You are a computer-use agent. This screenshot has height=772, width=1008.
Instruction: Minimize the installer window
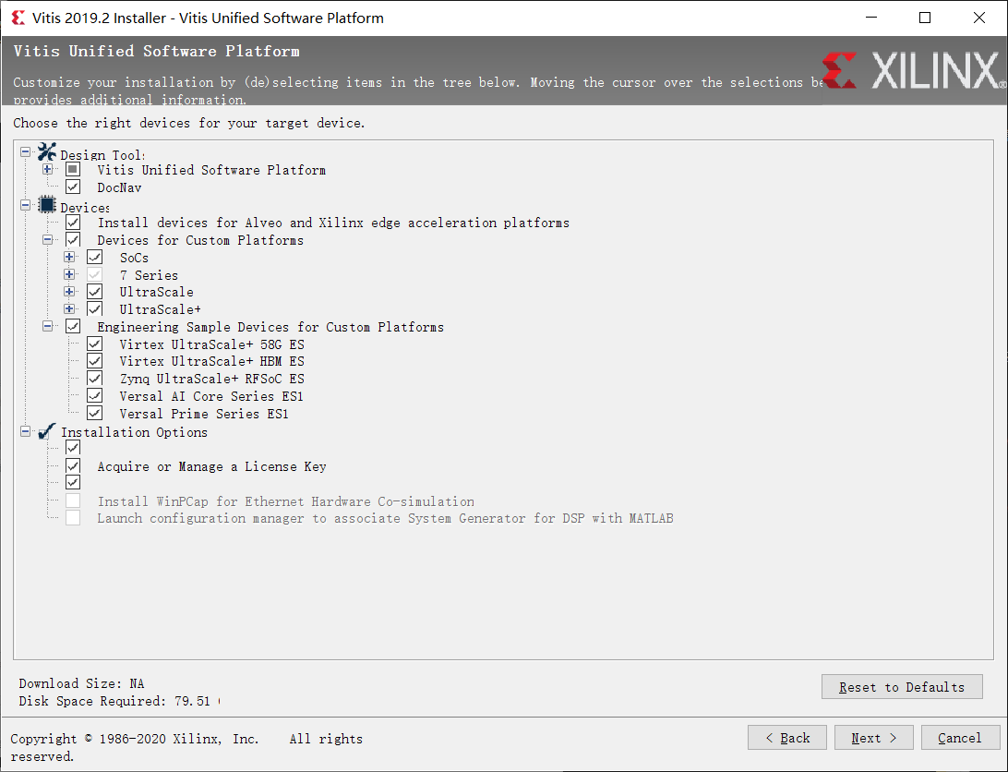tap(871, 18)
